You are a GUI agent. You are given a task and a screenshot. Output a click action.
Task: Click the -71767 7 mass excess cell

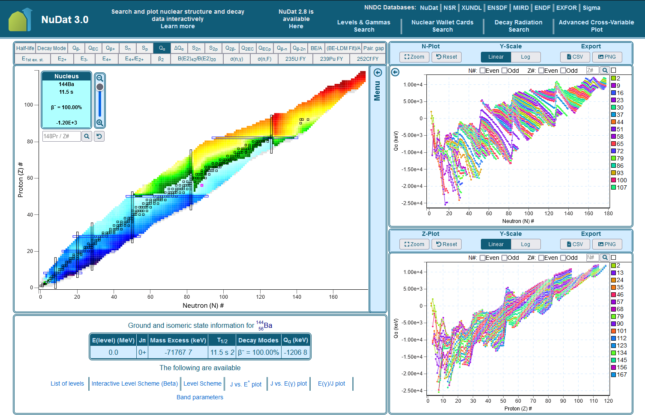coord(178,352)
